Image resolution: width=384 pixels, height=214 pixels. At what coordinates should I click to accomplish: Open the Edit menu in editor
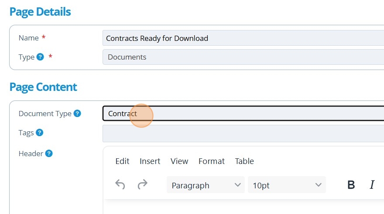coord(122,161)
